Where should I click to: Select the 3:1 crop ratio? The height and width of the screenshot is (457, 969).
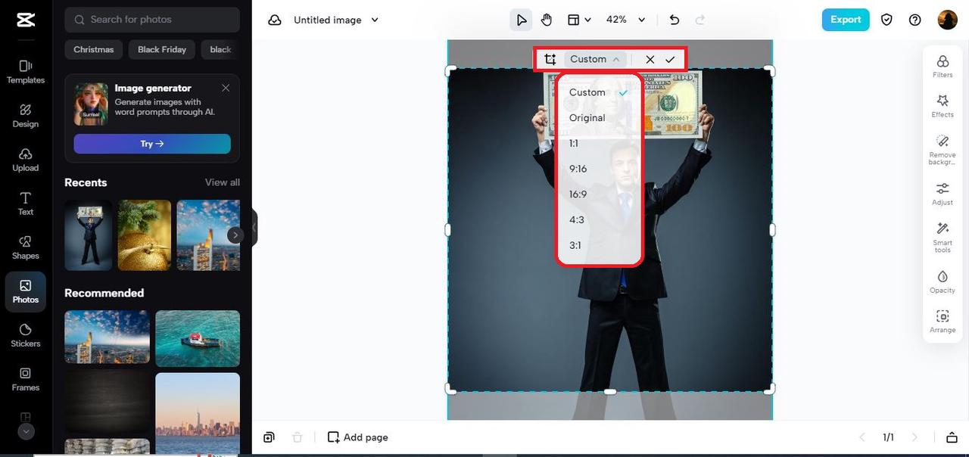tap(599, 245)
